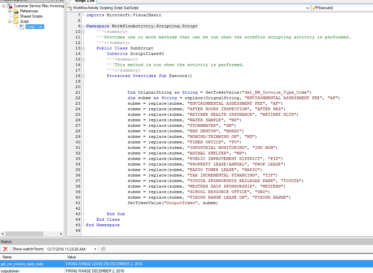
Task: Click the greyed icon right of watch date
Action: pyautogui.click(x=103, y=249)
